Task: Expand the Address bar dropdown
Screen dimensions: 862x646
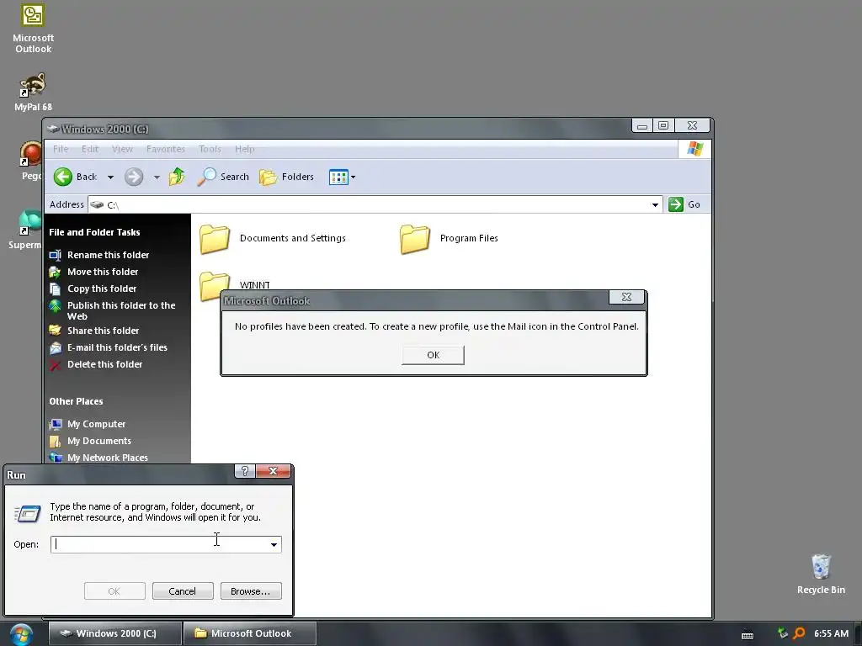Action: [655, 205]
